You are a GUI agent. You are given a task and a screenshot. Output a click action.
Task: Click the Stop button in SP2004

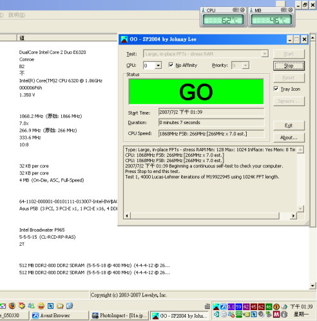click(x=289, y=66)
